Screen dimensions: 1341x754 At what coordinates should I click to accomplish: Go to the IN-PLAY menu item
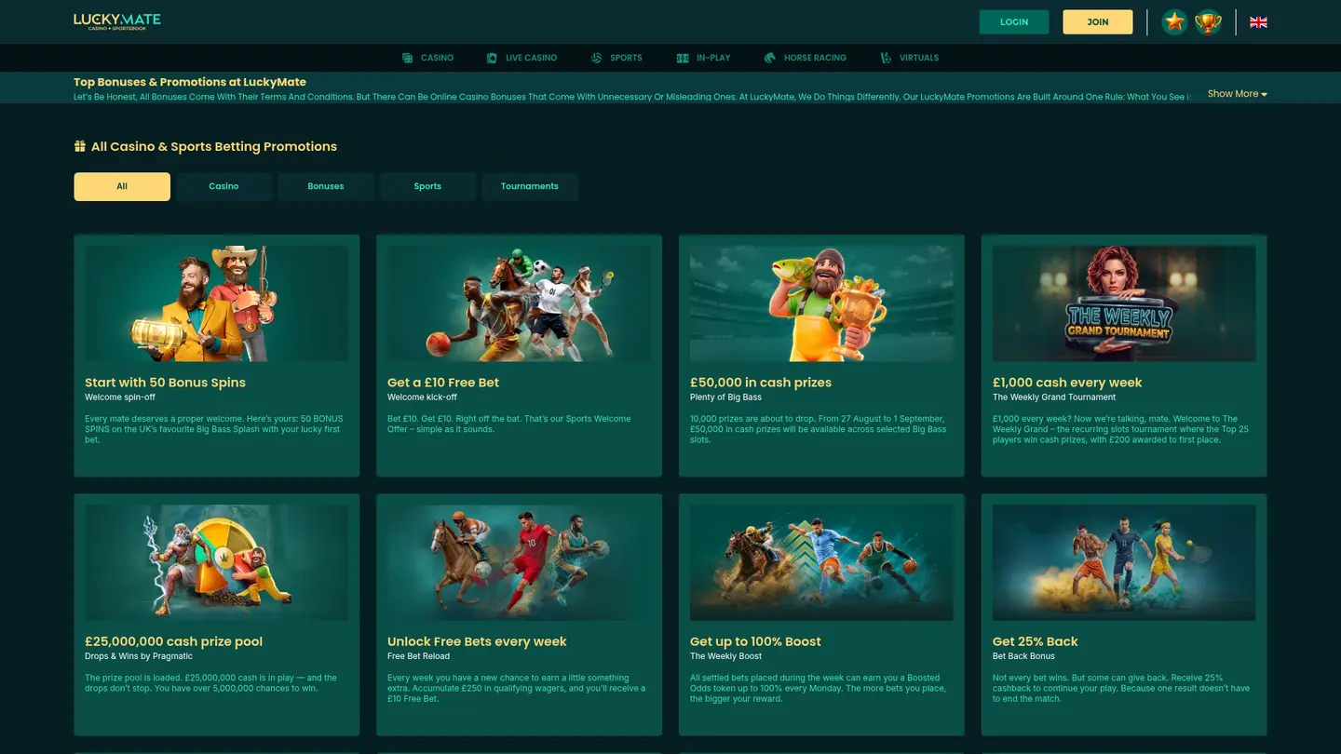(x=713, y=58)
